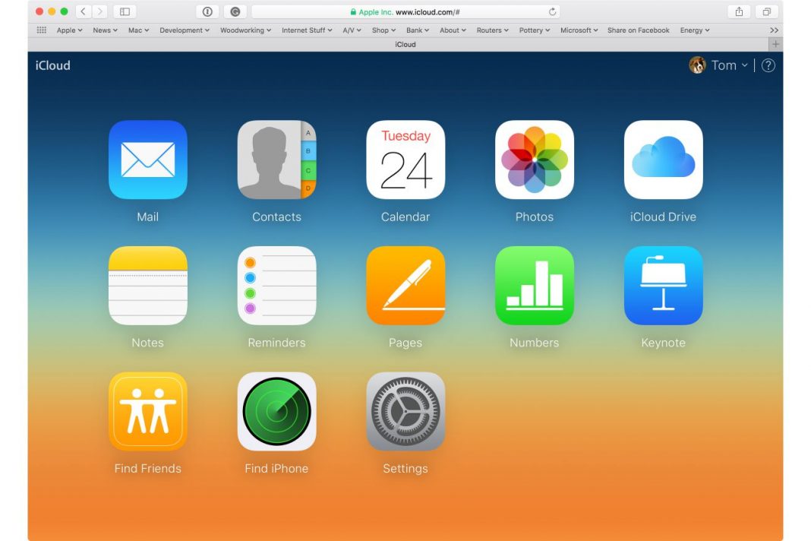
Task: Open the Mail app icon
Action: point(148,160)
